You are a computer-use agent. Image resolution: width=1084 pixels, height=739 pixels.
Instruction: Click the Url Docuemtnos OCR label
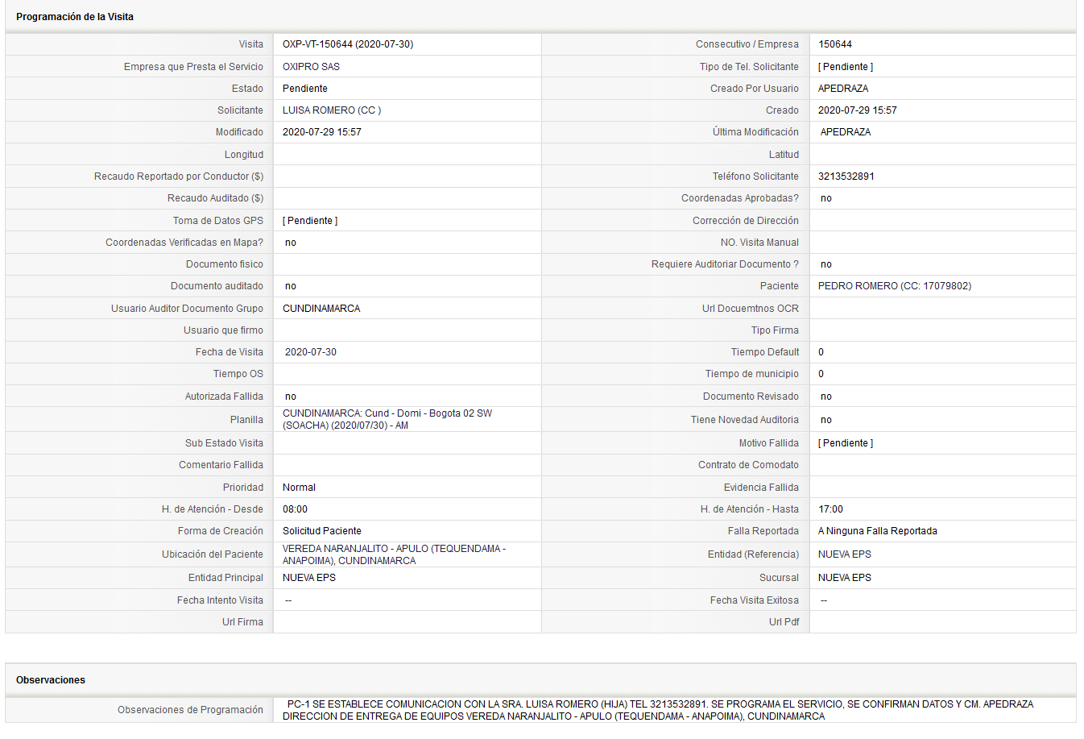click(x=751, y=309)
